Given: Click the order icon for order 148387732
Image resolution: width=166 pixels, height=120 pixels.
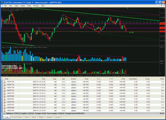Looking at the screenshot, I should coord(4,85).
